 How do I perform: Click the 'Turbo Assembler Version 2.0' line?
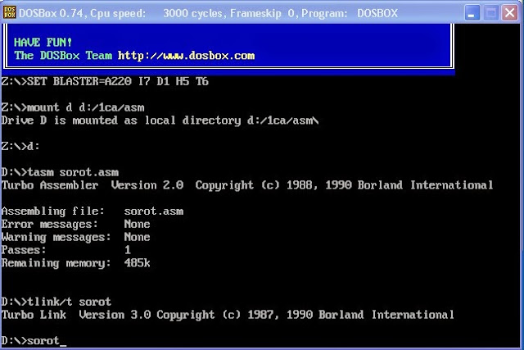point(247,185)
